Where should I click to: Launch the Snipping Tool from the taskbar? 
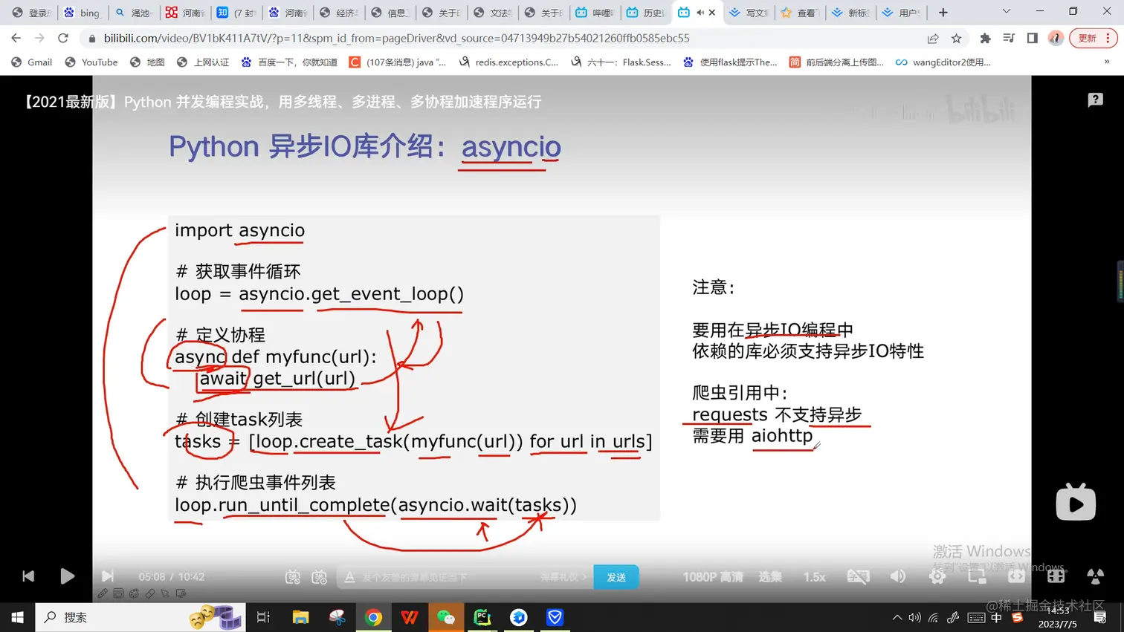[x=337, y=617]
